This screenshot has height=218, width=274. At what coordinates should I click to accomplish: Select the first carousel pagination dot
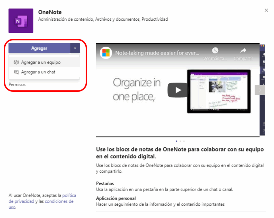(177, 141)
